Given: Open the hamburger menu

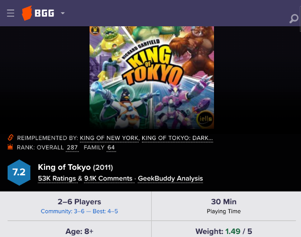Looking at the screenshot, I should click(11, 13).
